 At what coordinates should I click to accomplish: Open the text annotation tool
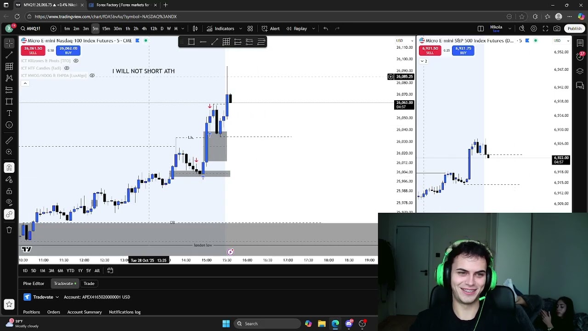coord(9,113)
